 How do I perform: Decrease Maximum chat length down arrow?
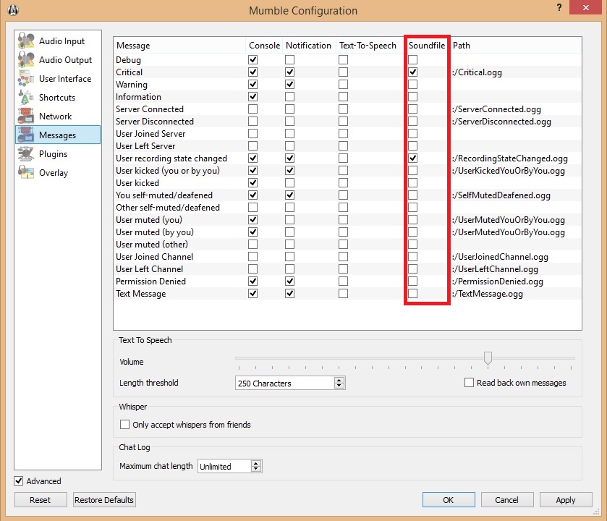[255, 469]
